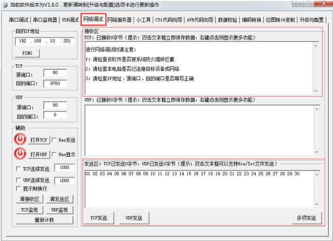Open the 网络服务器 tab

tap(119, 20)
